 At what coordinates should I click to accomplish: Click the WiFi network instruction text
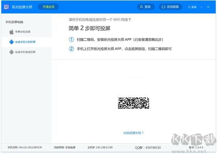pos(100,20)
